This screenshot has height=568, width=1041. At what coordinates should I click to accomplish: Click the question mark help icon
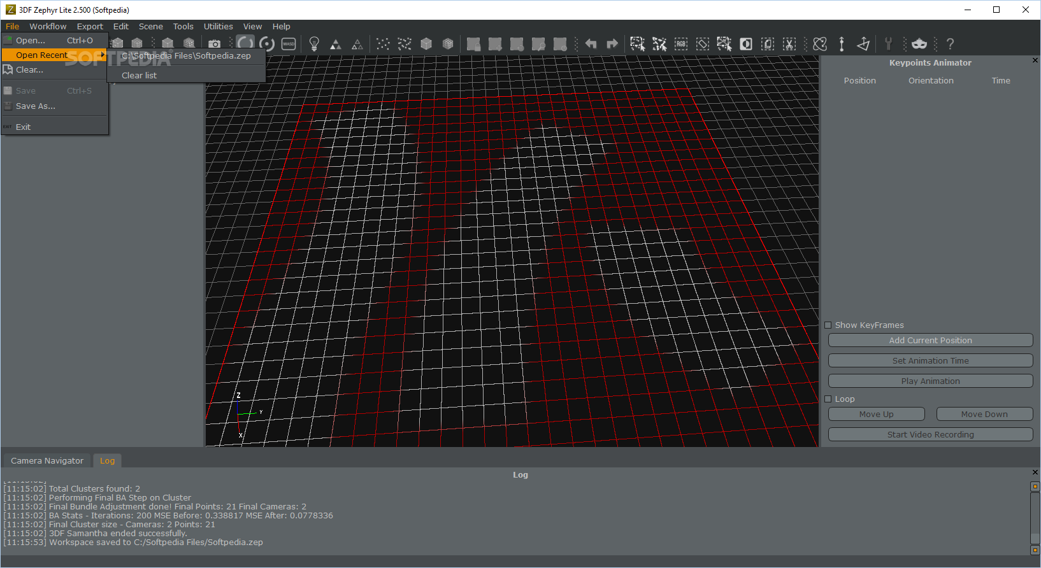click(950, 44)
